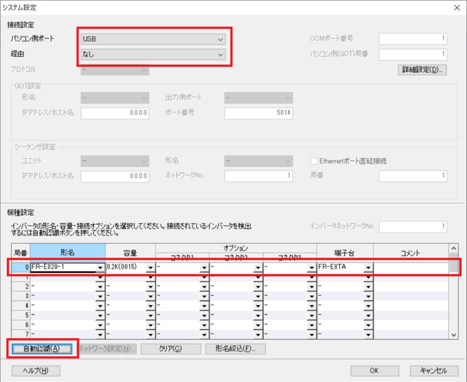Click the table scrollbar down arrow
The image size is (467, 382).
point(454,335)
